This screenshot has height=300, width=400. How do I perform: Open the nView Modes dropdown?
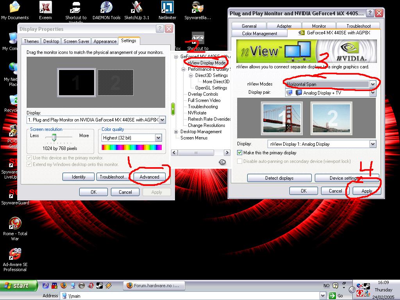click(373, 84)
